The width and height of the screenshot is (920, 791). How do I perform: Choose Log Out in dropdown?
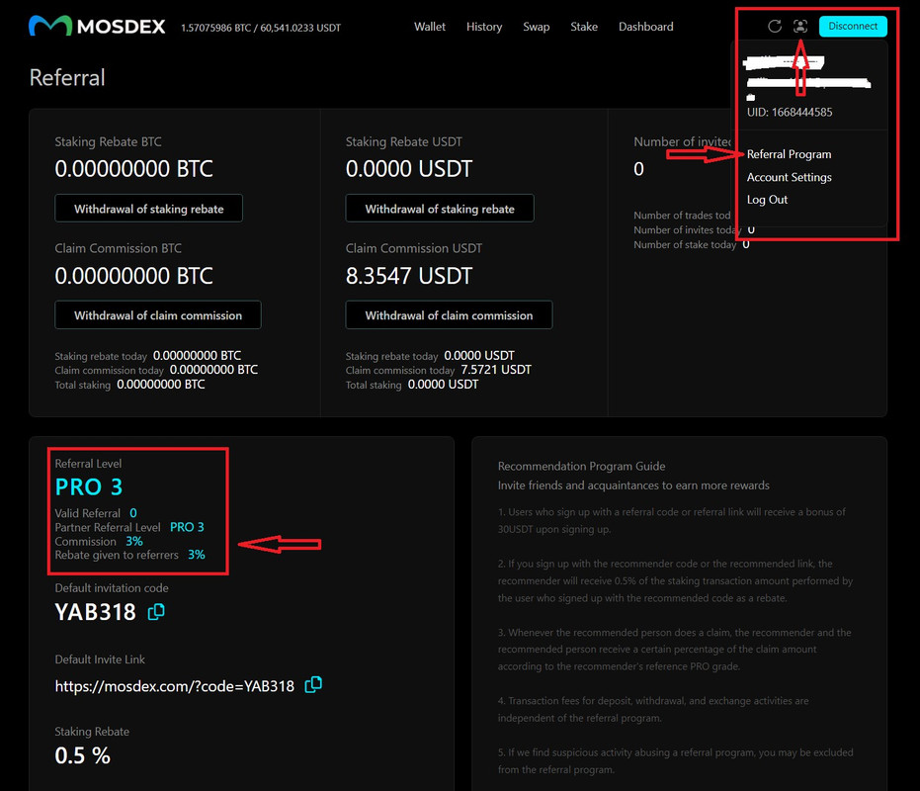tap(767, 200)
